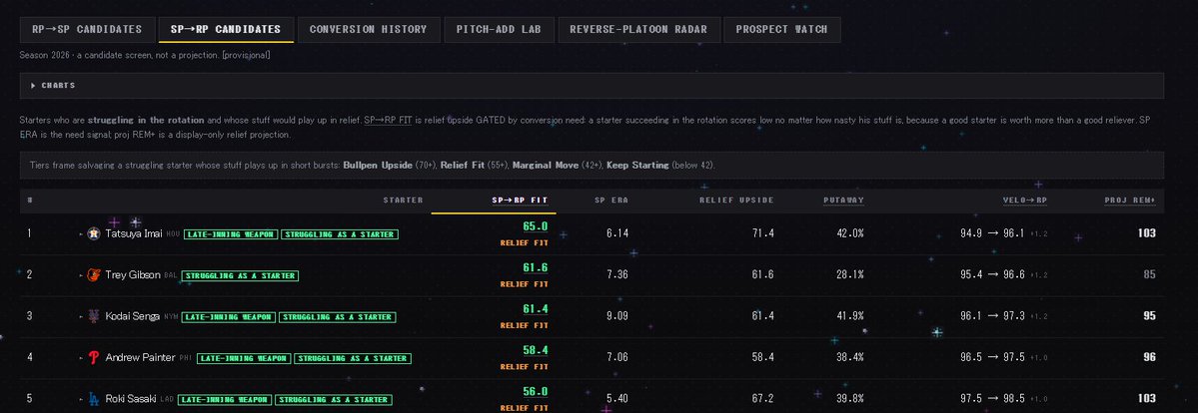1198x413 pixels.
Task: Click the Mets logo next to Kodai Senga
Action: [x=93, y=316]
